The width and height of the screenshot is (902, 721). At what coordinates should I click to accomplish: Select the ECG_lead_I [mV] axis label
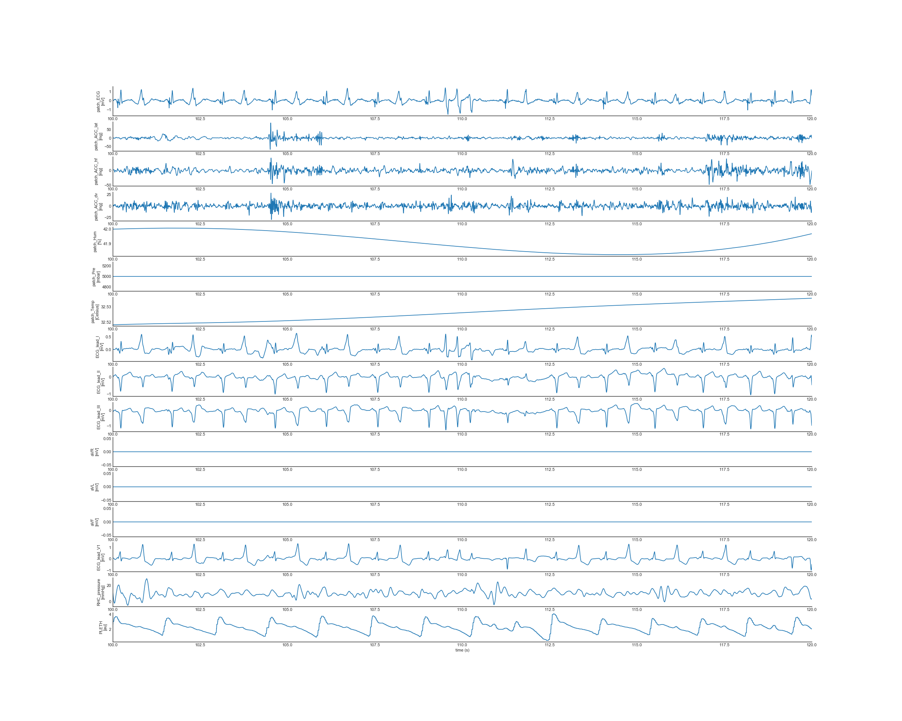pyautogui.click(x=99, y=347)
